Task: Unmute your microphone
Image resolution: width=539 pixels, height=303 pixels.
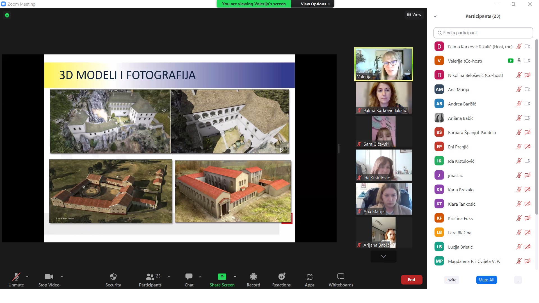Action: [16, 280]
